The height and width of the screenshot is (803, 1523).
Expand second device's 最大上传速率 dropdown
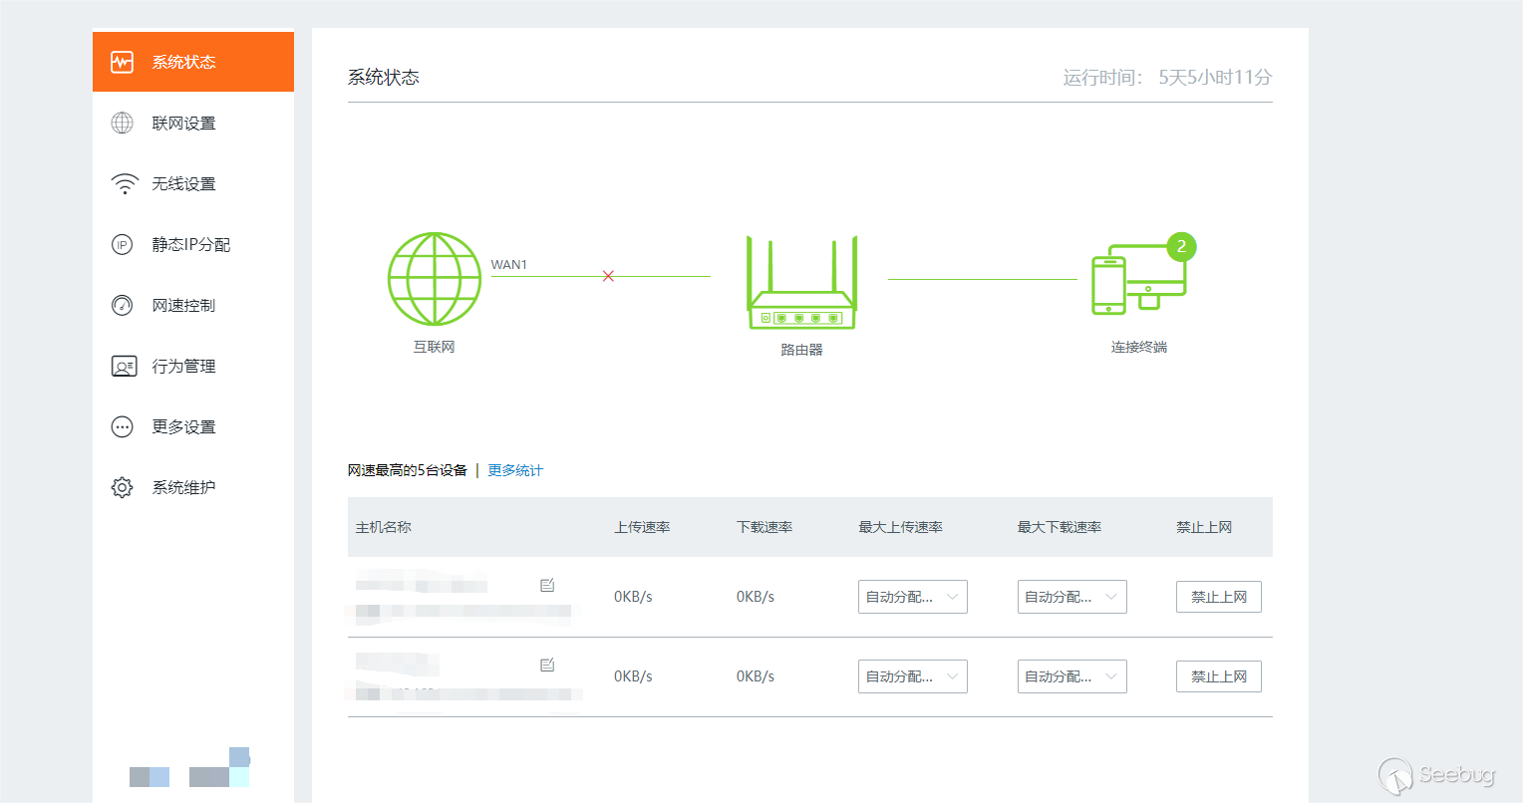pyautogui.click(x=913, y=676)
